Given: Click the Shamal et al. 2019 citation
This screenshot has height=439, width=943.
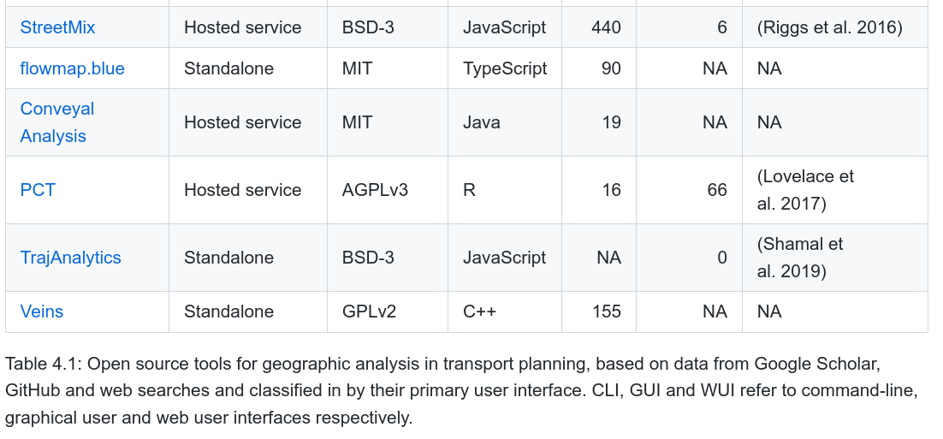Looking at the screenshot, I should tap(800, 258).
